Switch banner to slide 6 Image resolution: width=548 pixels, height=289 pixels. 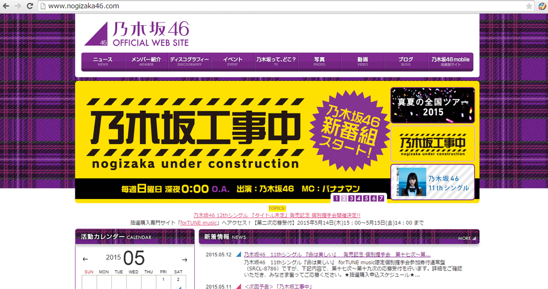pos(374,199)
